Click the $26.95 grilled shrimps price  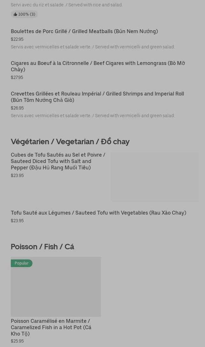pos(17,108)
